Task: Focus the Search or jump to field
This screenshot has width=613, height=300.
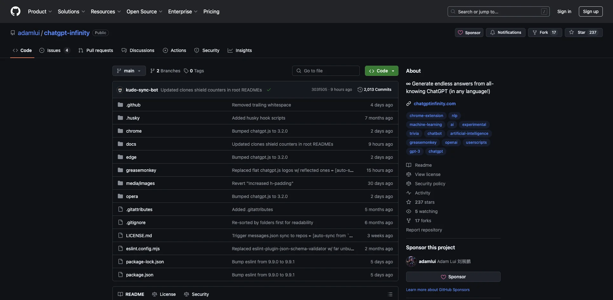Action: click(499, 11)
